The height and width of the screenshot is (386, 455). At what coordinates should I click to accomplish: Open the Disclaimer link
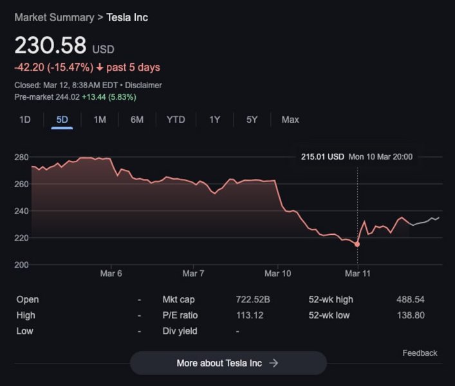pyautogui.click(x=144, y=85)
